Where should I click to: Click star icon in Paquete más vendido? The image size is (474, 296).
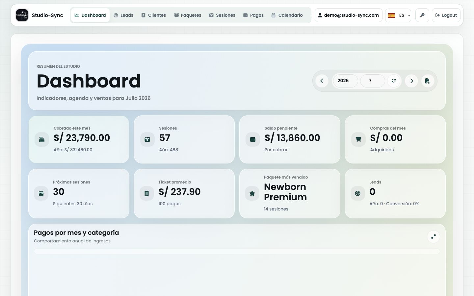point(252,193)
